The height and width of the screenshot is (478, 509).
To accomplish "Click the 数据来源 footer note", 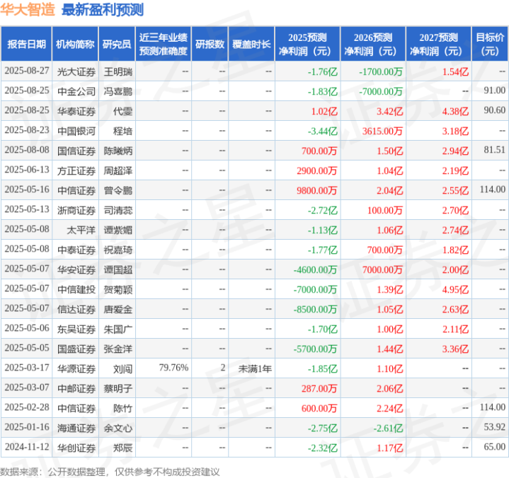I will [x=110, y=472].
